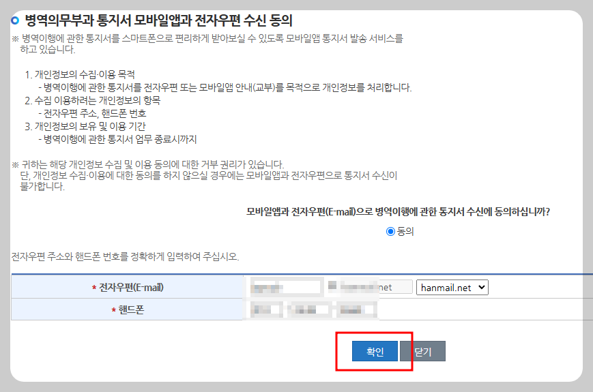
Task: Click the gray 닫기 button
Action: [423, 351]
